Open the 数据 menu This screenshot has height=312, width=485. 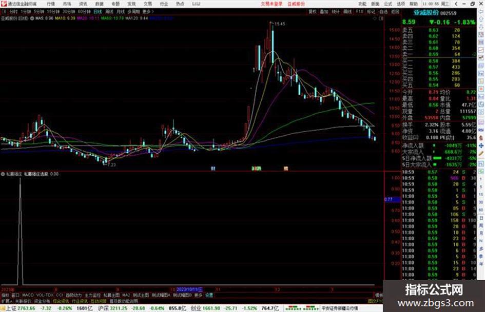(99, 4)
